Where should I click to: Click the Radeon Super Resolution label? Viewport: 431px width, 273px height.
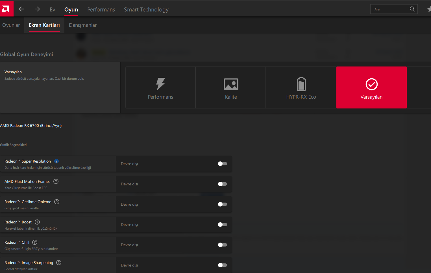tap(28, 161)
